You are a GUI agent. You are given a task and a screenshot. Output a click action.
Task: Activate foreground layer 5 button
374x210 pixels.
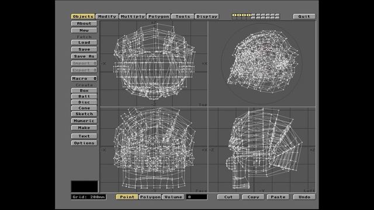[x=253, y=15]
